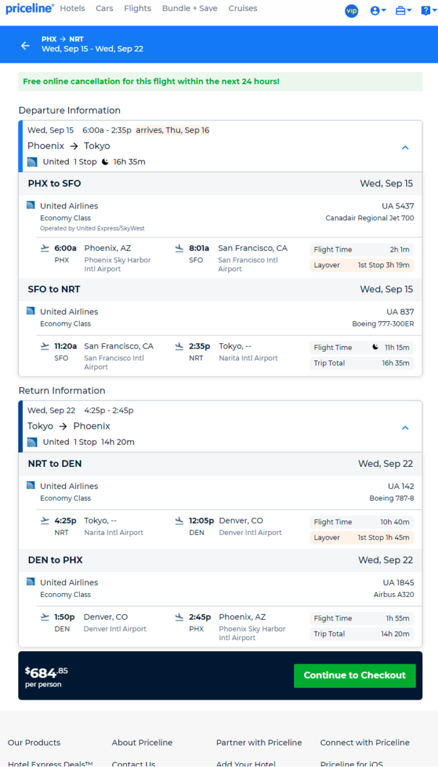This screenshot has height=767, width=438.
Task: Click the takeoff icon next to 6:00a
Action: click(46, 248)
